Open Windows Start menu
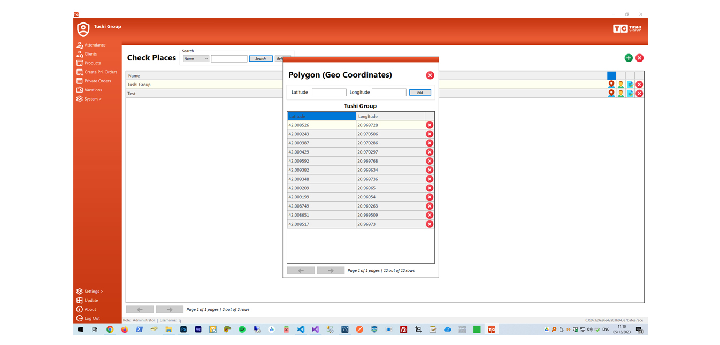 pos(81,329)
